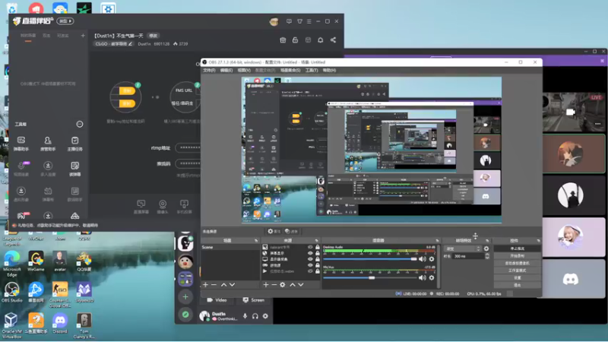608x342 pixels.
Task: Toggle the lock on the display capture source
Action: pos(317,259)
